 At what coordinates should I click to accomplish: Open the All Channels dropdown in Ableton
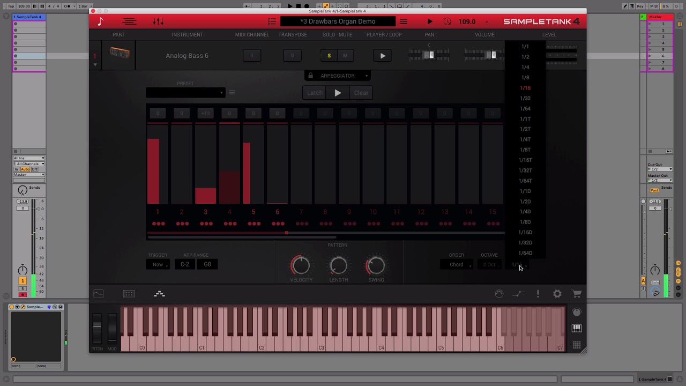click(x=29, y=164)
